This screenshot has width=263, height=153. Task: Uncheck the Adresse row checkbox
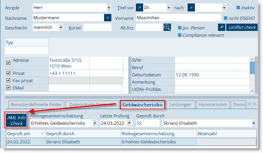point(8,62)
